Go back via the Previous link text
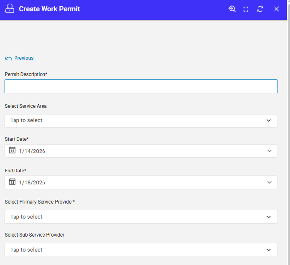This screenshot has height=265, width=290. [24, 58]
